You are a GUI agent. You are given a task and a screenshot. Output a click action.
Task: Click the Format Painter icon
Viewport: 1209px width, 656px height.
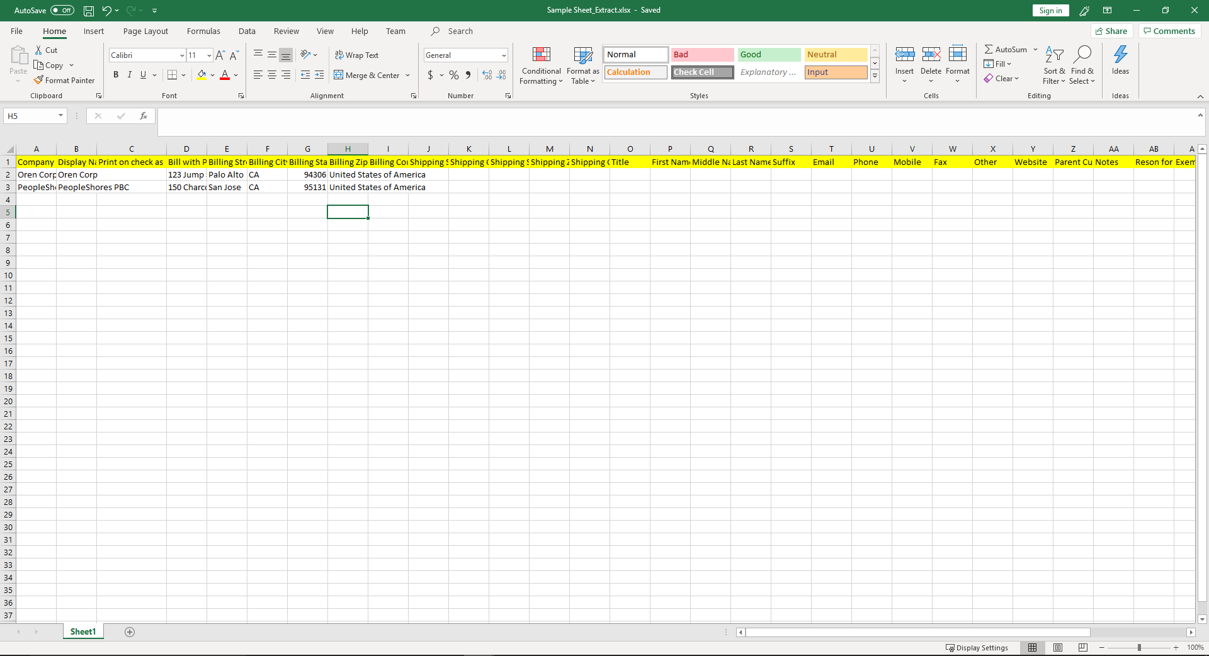39,80
